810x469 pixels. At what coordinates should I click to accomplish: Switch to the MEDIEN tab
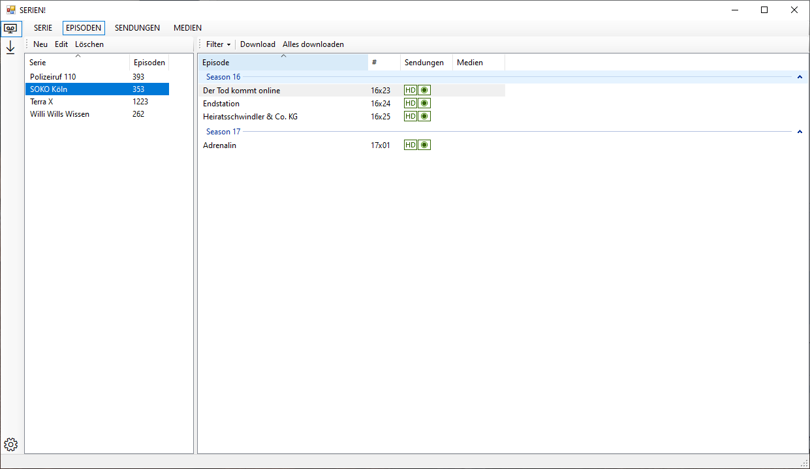point(187,27)
